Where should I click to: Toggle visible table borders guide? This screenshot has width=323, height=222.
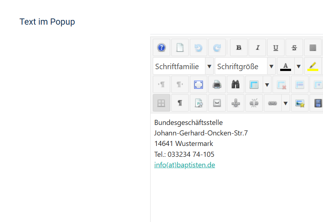click(x=161, y=102)
